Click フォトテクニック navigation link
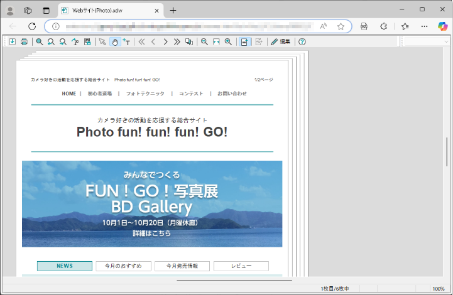Image resolution: width=453 pixels, height=295 pixels. point(145,94)
